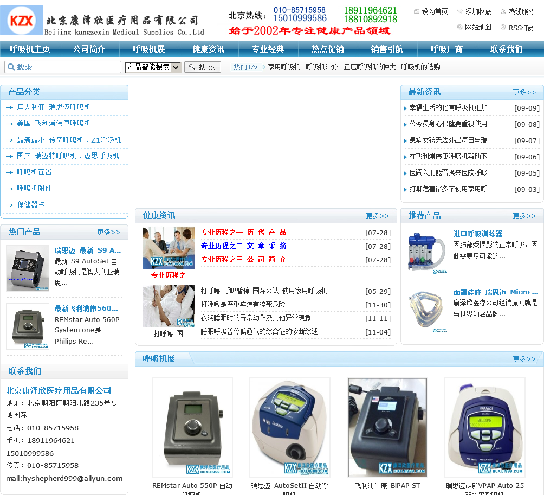Click 更多>> in the 最新资讯 panel
This screenshot has height=495, width=544.
[x=524, y=92]
